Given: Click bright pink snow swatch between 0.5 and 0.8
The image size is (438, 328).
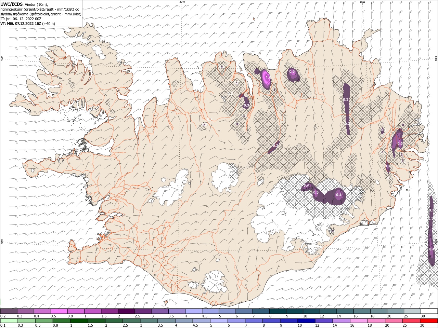Looking at the screenshot, I should click(x=59, y=311).
